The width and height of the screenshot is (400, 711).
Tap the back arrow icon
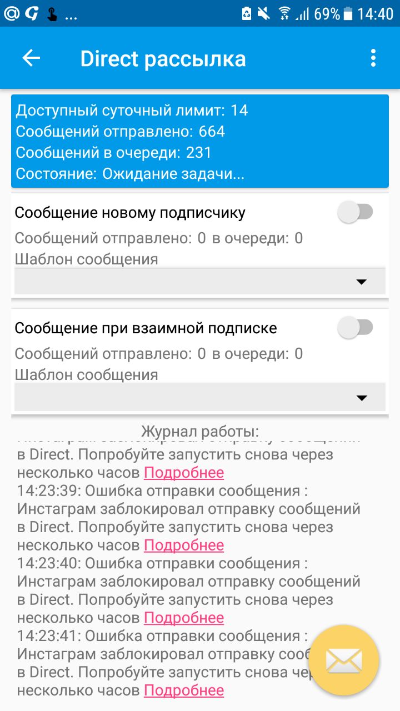pos(31,58)
